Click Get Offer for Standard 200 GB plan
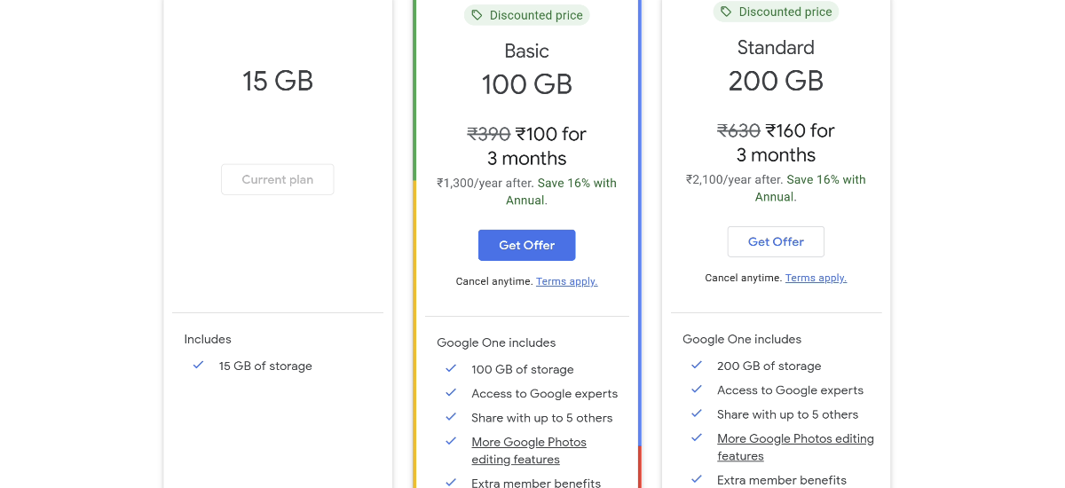Image resolution: width=1065 pixels, height=488 pixels. 776,241
